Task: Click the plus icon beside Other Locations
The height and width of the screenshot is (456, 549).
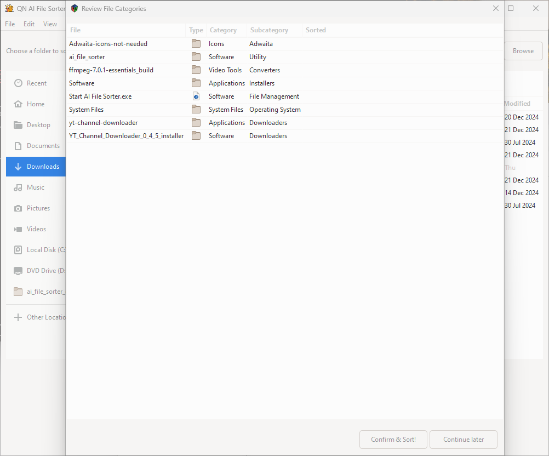Action: pos(19,317)
